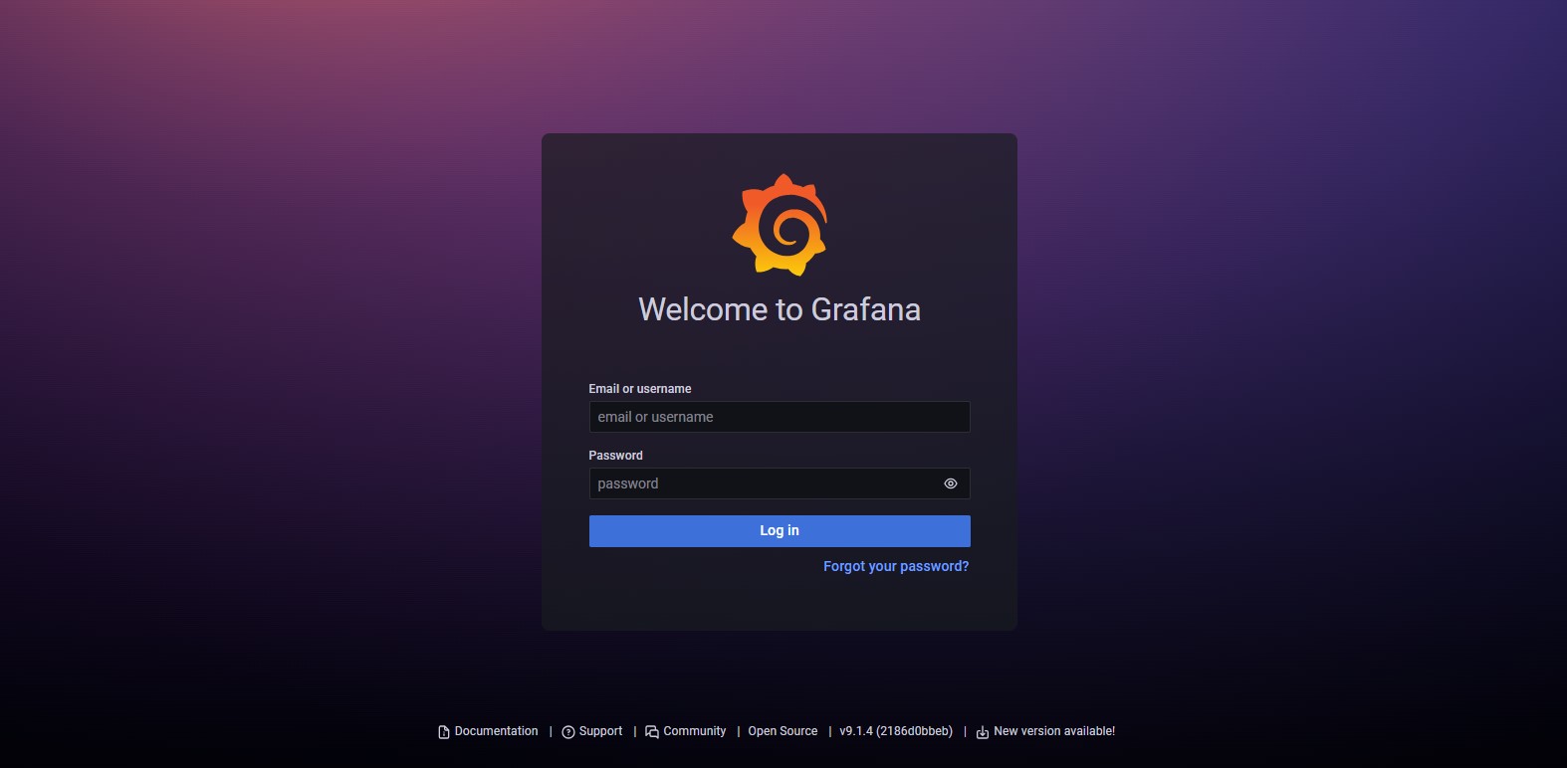Click the v9.1.4 version link
The image size is (1567, 768).
click(896, 731)
